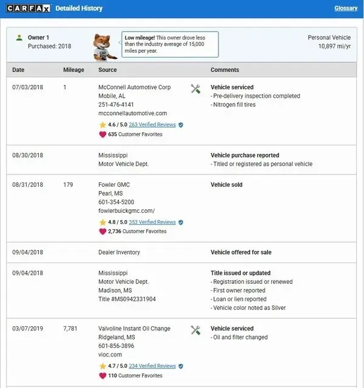Image resolution: width=364 pixels, height=388 pixels.
Task: Click the Owner 1 person icon
Action: click(x=19, y=38)
